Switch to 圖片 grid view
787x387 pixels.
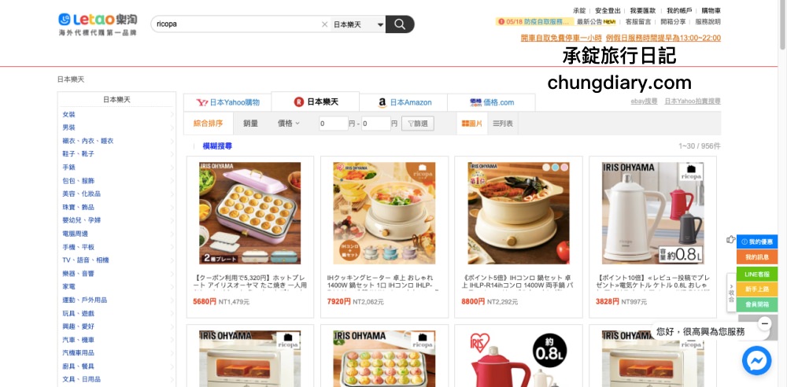point(471,123)
